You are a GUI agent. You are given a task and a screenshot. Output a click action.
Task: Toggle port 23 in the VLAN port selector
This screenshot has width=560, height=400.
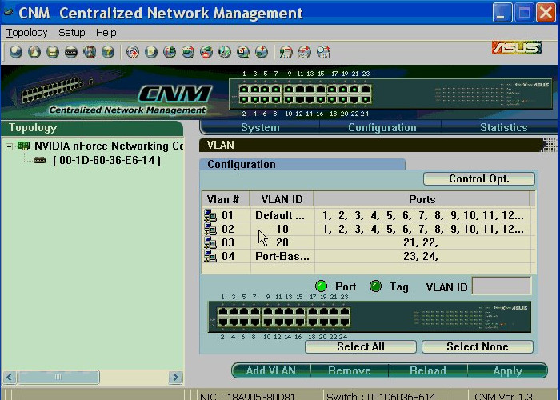pyautogui.click(x=345, y=312)
